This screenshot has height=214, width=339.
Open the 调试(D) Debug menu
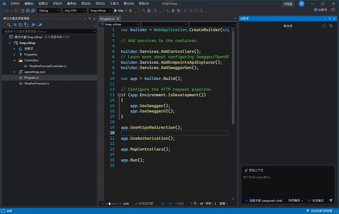coord(86,3)
